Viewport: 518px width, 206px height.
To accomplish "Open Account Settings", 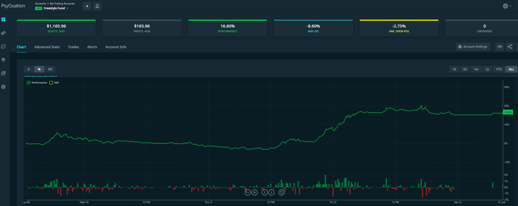I will tap(473, 47).
